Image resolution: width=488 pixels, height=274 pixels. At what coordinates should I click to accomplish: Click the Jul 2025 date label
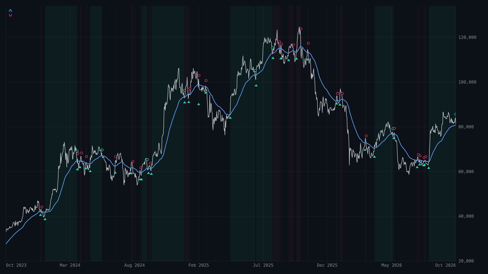(263, 265)
